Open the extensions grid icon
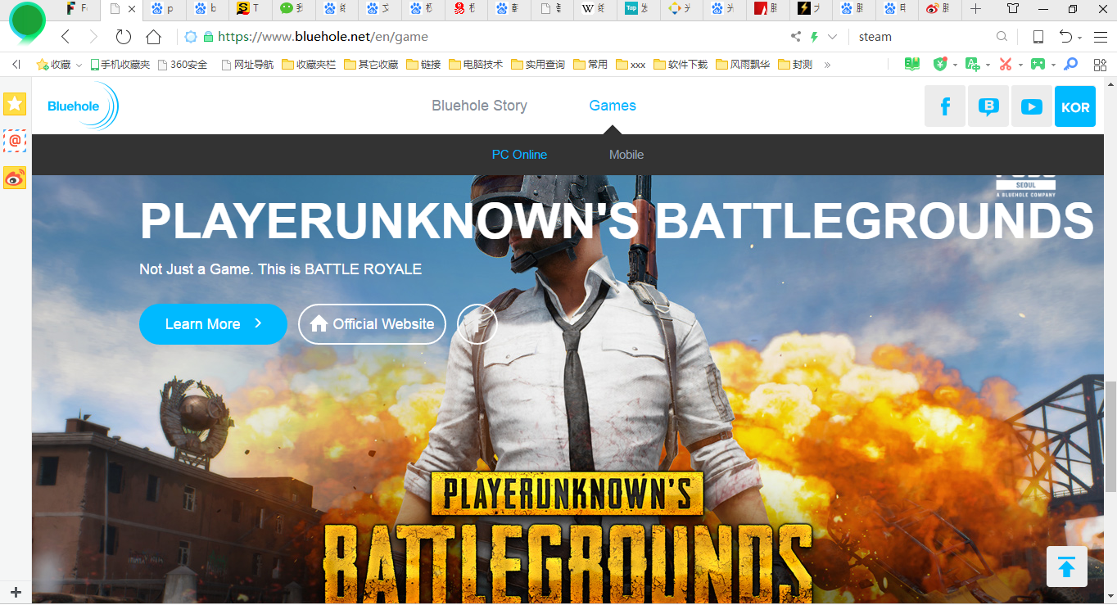The image size is (1117, 605). coord(1098,64)
